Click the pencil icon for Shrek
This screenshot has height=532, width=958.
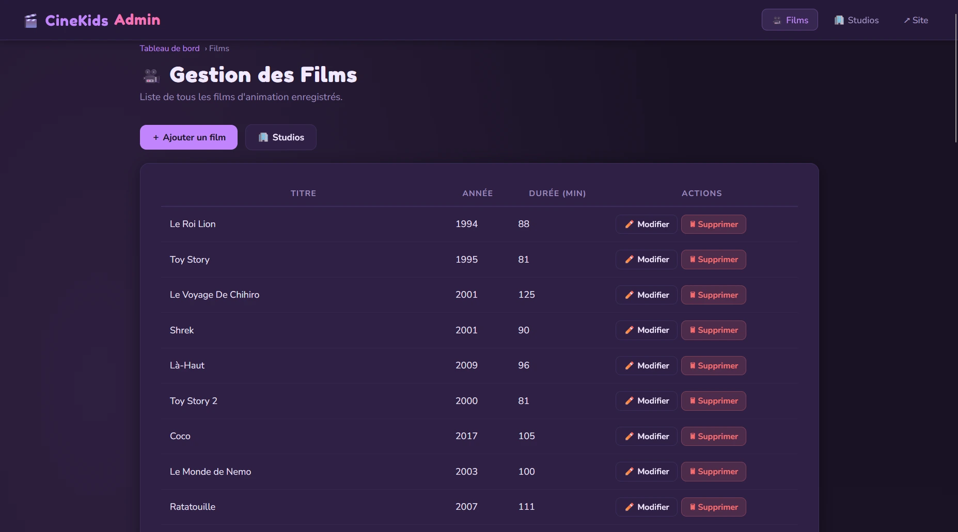pyautogui.click(x=629, y=330)
